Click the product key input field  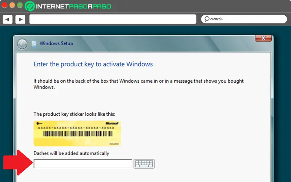point(83,163)
